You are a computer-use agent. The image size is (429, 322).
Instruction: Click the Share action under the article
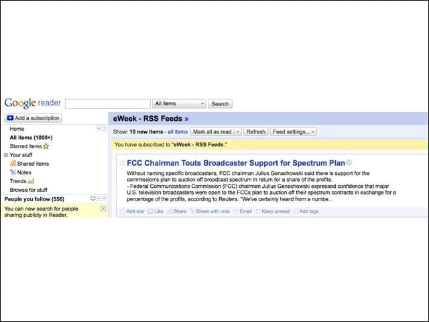point(177,211)
